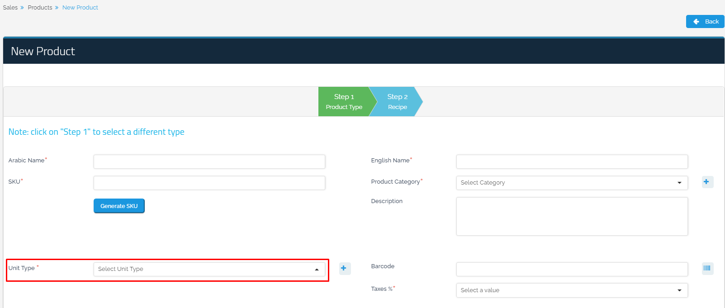
Task: Open the Sales breadcrumb link
Action: (x=10, y=8)
